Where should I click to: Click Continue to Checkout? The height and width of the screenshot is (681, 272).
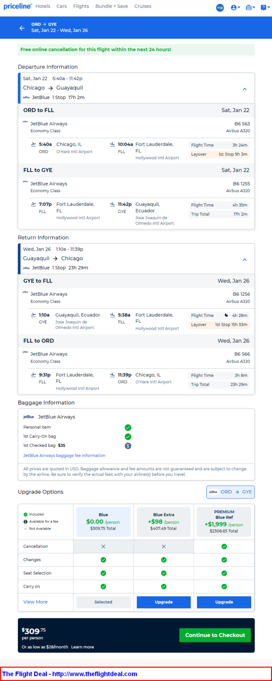[215, 635]
